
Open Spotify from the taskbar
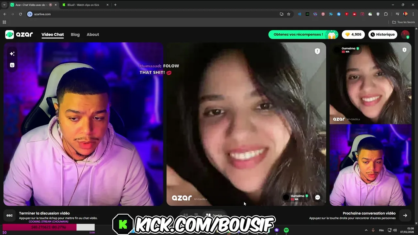click(286, 230)
